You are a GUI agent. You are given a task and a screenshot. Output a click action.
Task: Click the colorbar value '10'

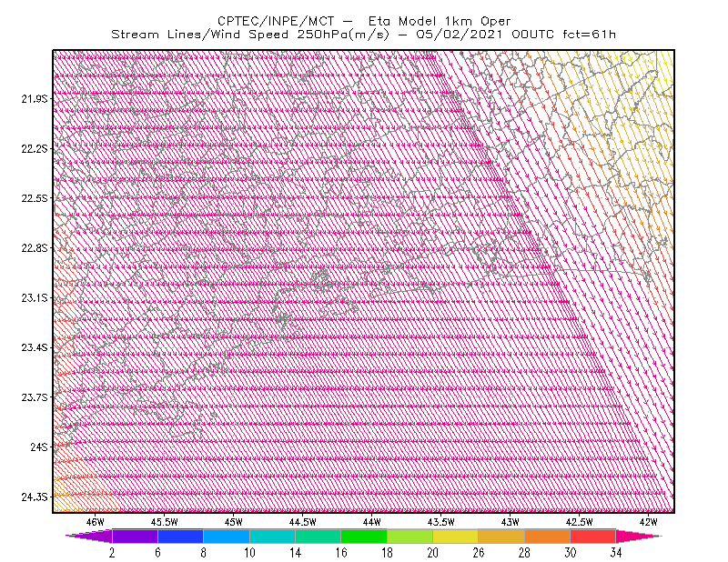[x=249, y=553]
